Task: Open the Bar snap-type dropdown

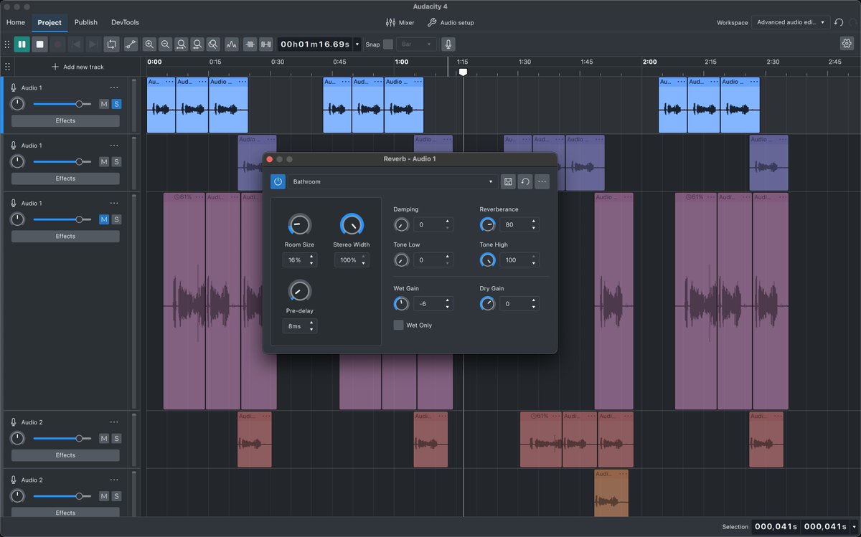Action: [416, 44]
